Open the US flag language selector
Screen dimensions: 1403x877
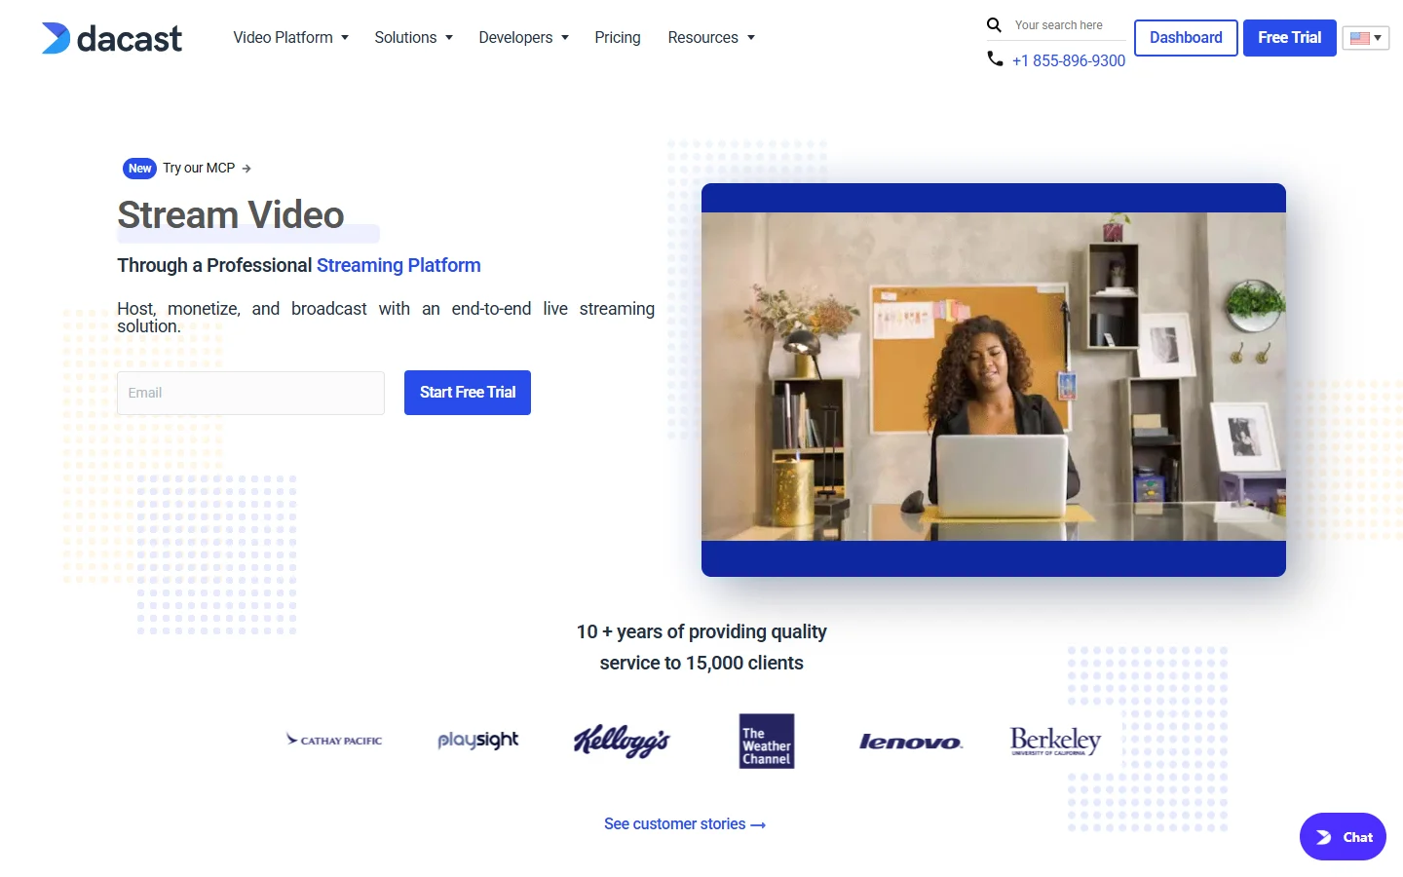pos(1365,38)
